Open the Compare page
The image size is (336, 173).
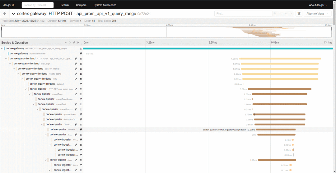click(x=81, y=5)
